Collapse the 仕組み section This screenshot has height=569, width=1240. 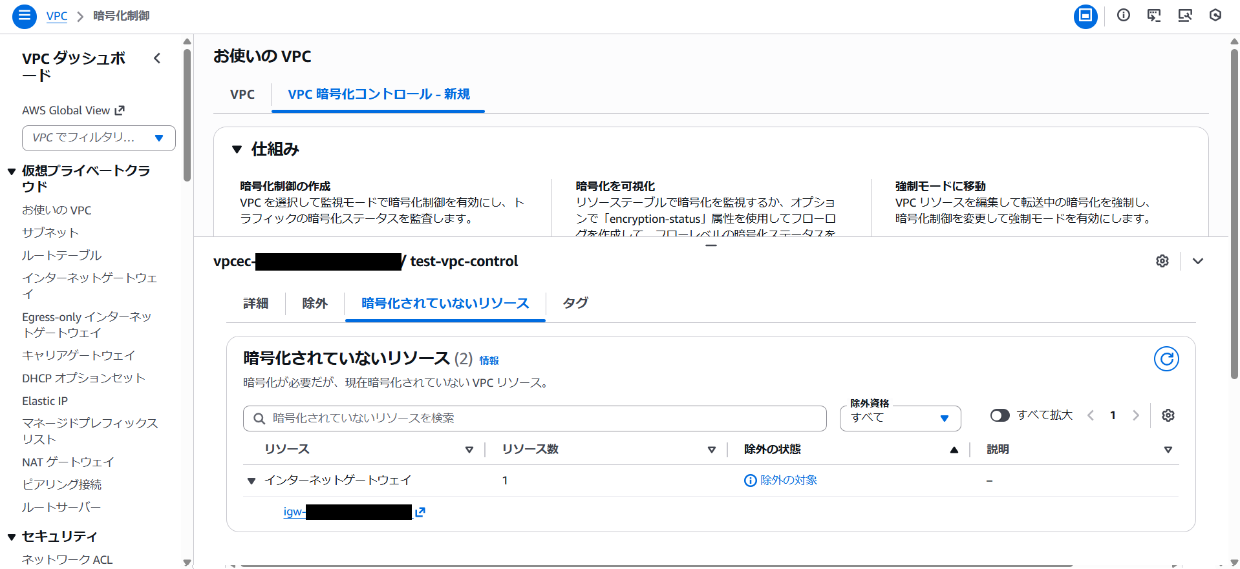(x=237, y=149)
